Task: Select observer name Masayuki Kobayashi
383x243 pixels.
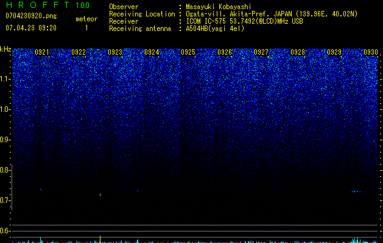Action: click(219, 7)
